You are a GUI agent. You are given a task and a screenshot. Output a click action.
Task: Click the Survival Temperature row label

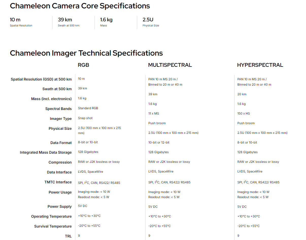(53, 226)
